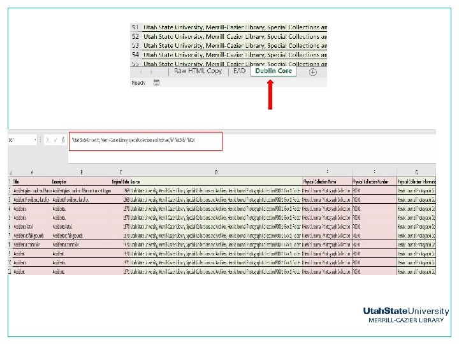Screen dimensions: 459x344
Task: Click the Accident Providence fatality title cell in row 3
Action: tap(32, 200)
